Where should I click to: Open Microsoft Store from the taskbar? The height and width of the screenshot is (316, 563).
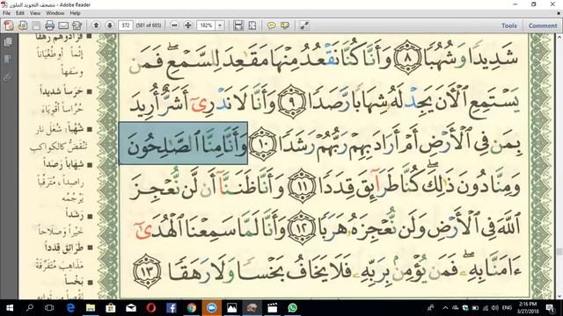(111, 308)
